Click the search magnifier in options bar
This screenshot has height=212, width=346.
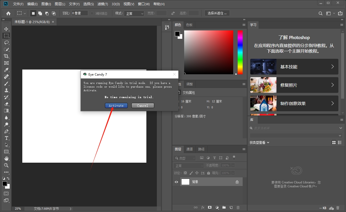320,13
